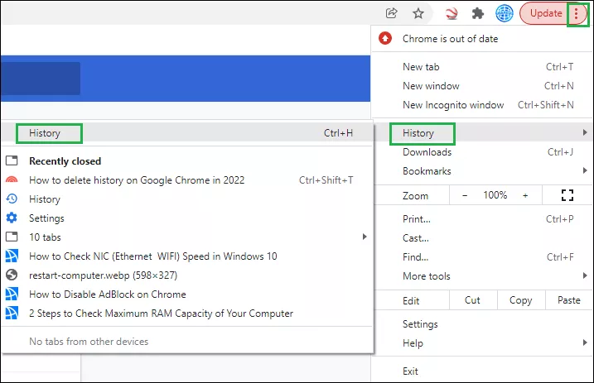Reopen the History page in recently closed
This screenshot has width=594, height=383.
tap(187, 199)
